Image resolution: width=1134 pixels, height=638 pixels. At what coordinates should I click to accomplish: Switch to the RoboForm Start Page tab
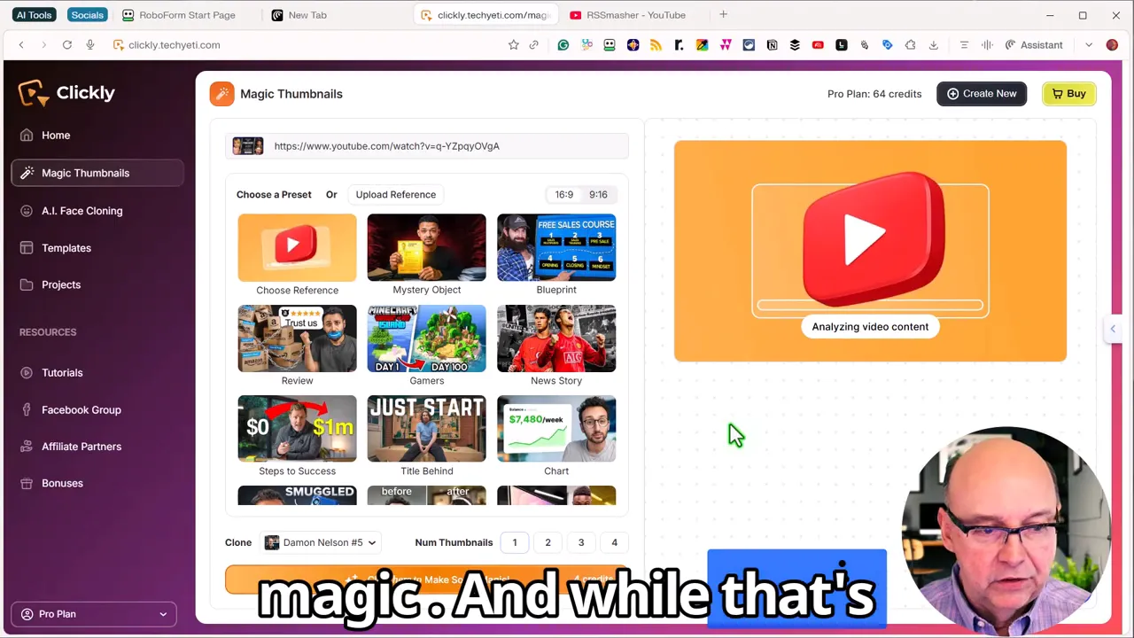coord(187,14)
